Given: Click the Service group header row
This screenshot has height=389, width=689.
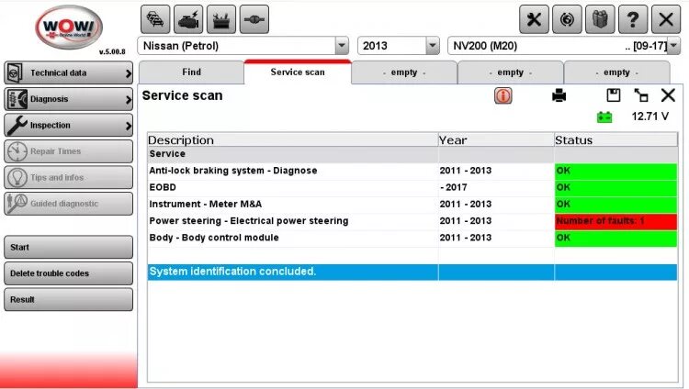Looking at the screenshot, I should pyautogui.click(x=412, y=154).
